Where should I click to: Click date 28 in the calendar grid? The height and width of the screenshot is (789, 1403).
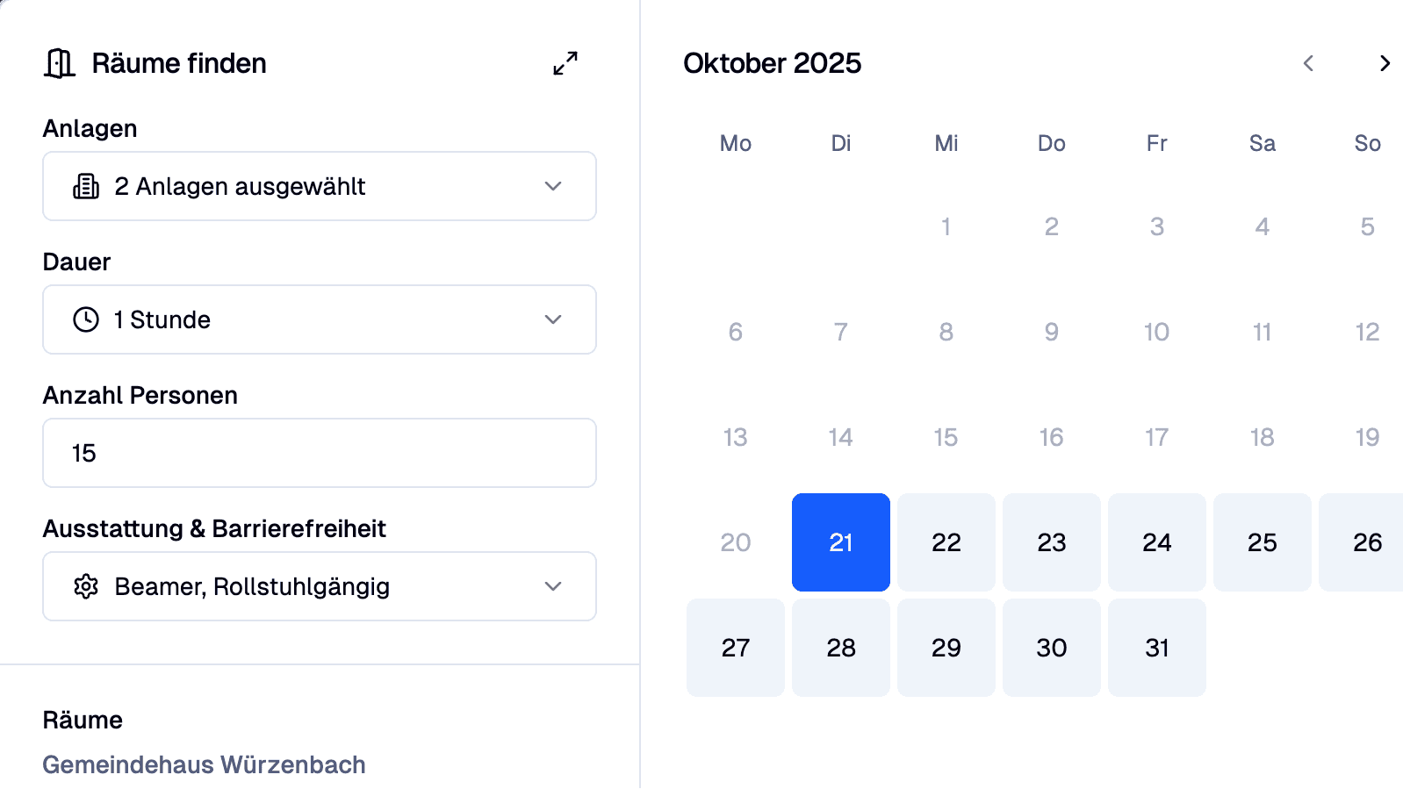[x=840, y=648]
